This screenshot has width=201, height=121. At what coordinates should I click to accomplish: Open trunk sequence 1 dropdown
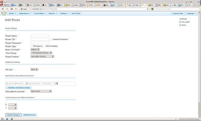tap(13, 108)
